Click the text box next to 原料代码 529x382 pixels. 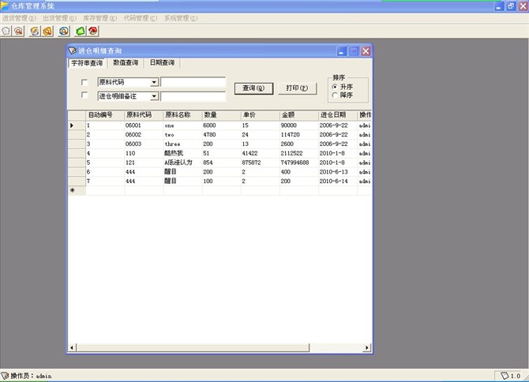coord(193,82)
